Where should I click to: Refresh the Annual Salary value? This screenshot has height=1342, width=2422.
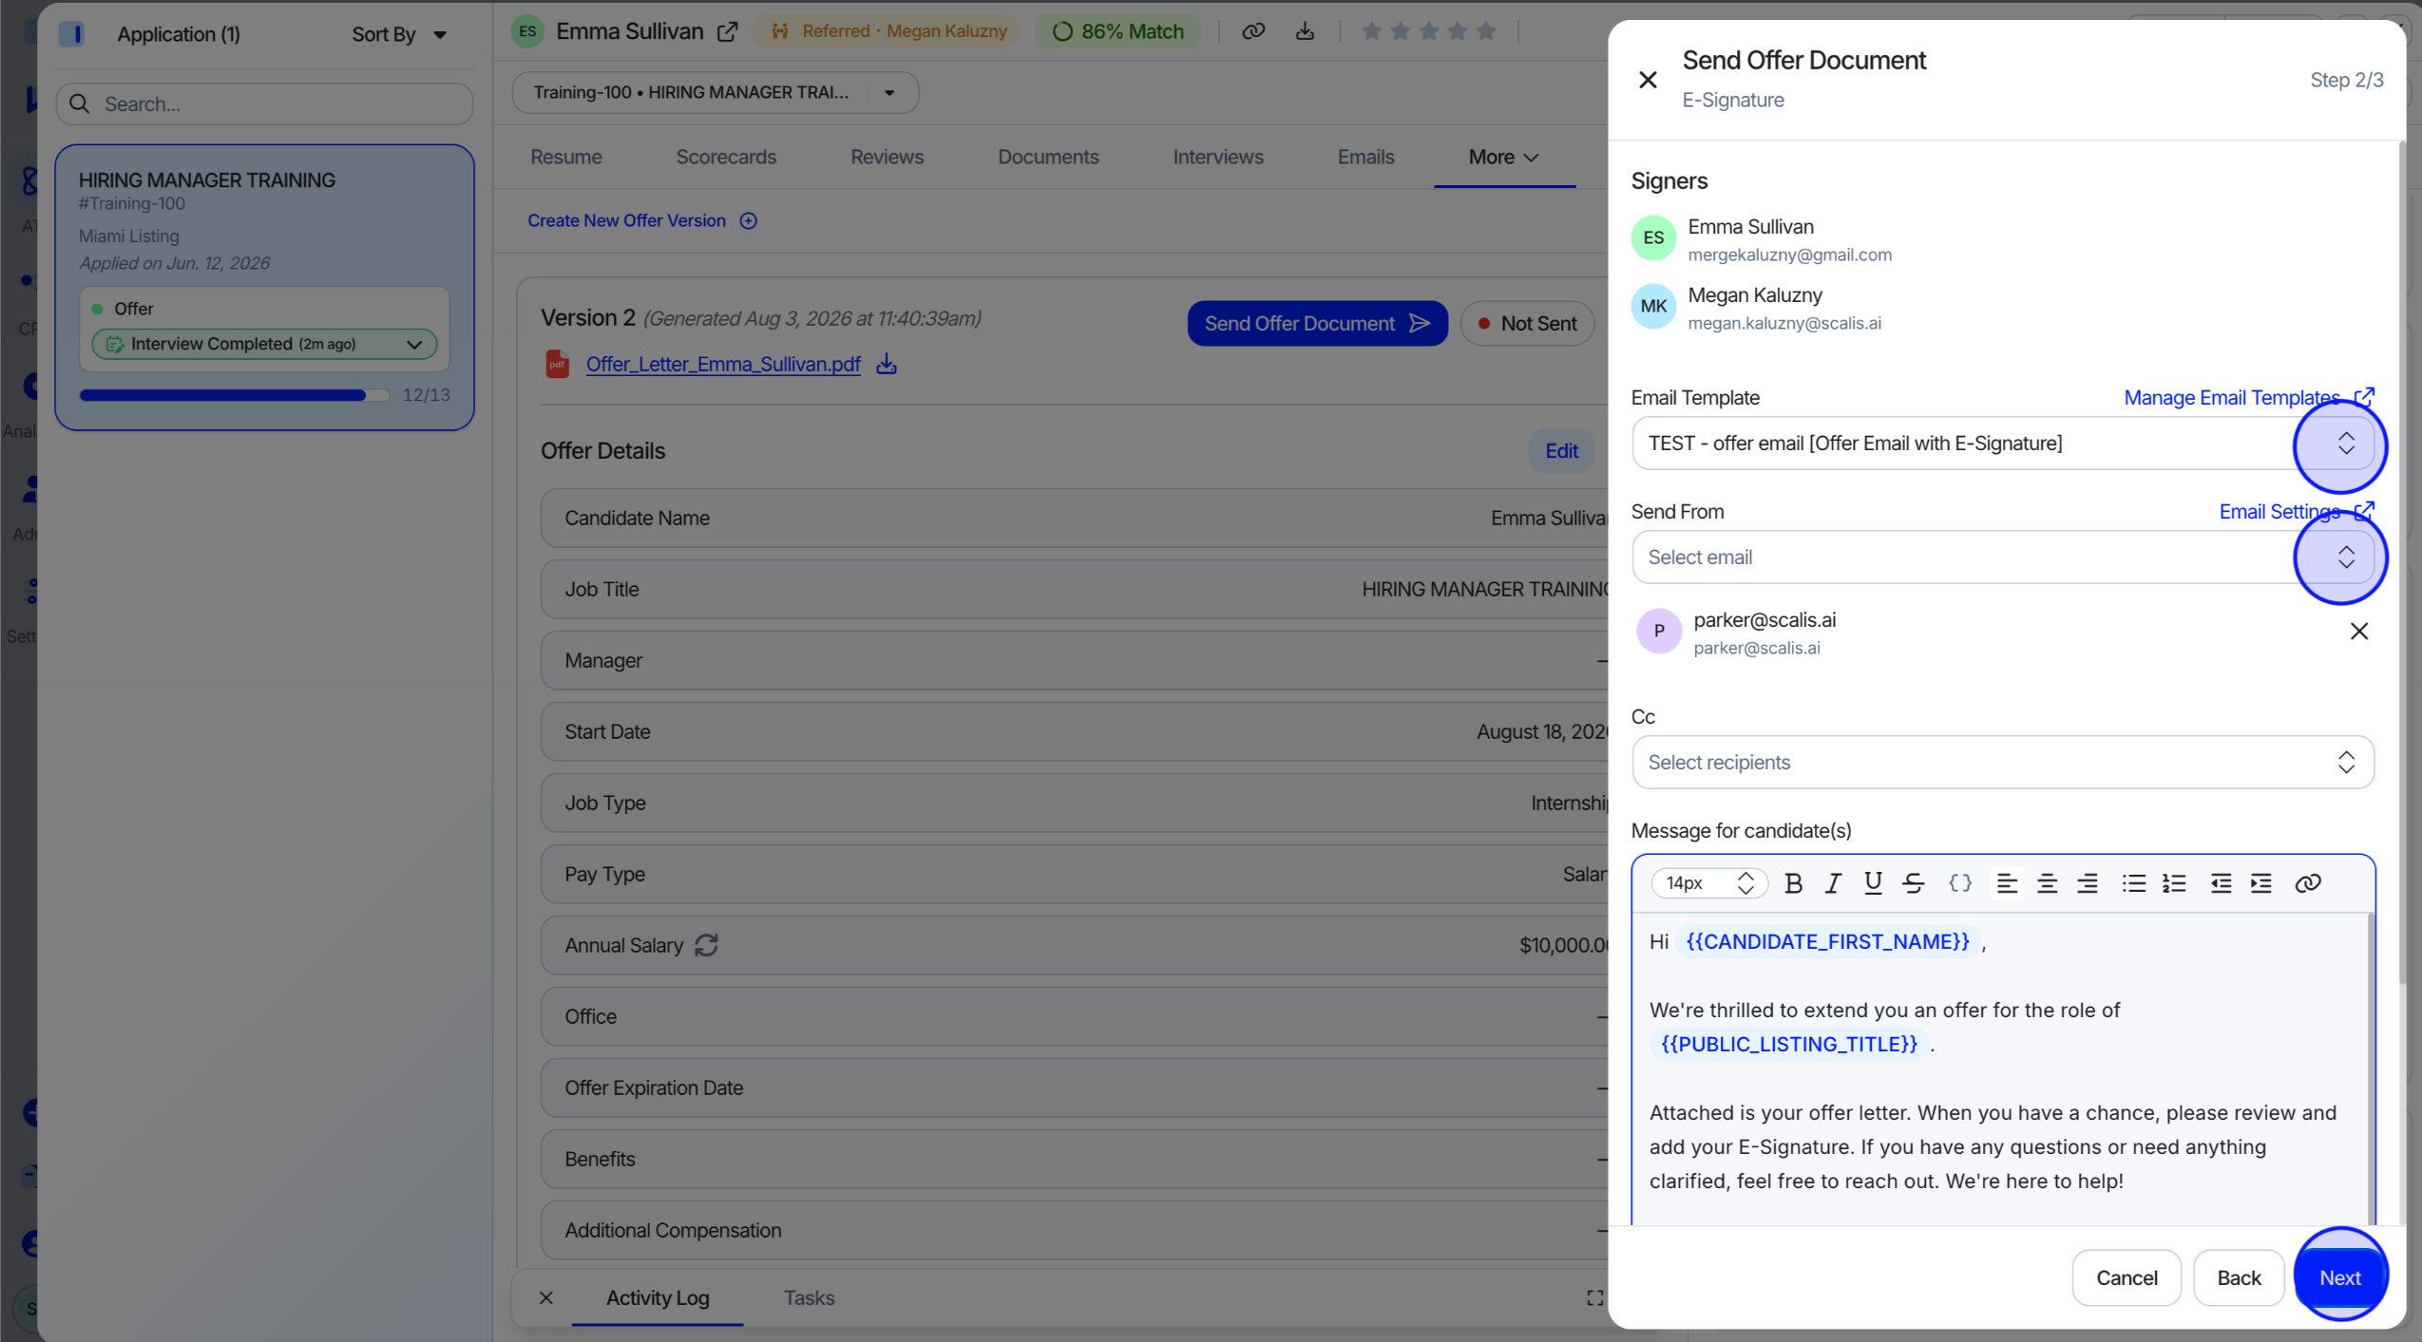pos(706,945)
